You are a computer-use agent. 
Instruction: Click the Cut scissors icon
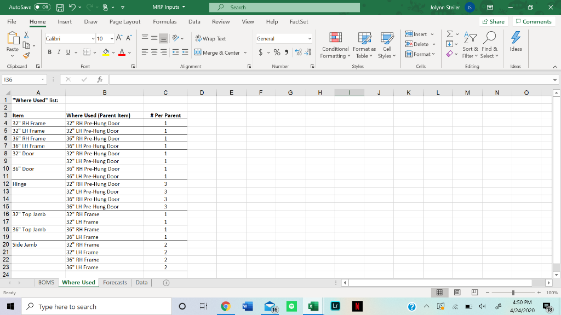(26, 35)
